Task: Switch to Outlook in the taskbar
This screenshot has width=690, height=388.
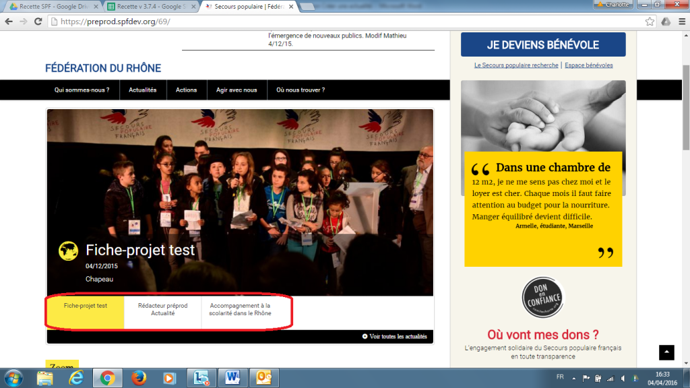Action: (263, 378)
